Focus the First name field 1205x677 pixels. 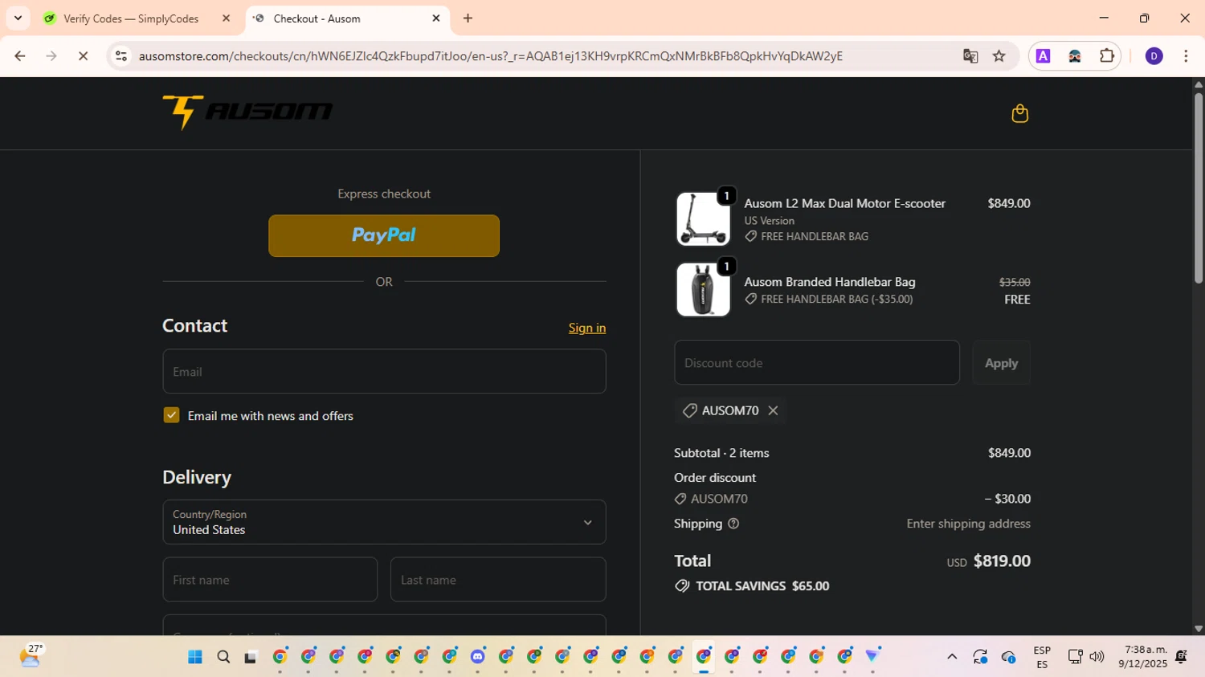[x=270, y=580]
